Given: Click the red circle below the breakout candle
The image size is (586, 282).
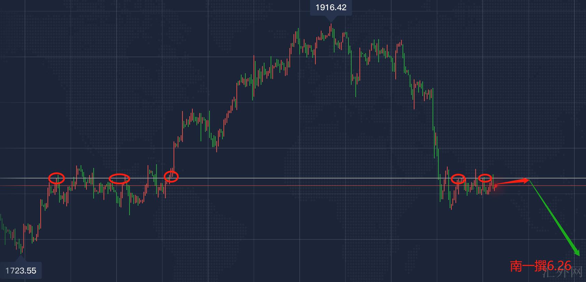Looking at the screenshot, I should 171,176.
